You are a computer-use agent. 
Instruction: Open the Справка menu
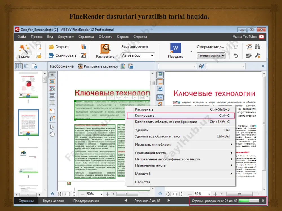140,37
